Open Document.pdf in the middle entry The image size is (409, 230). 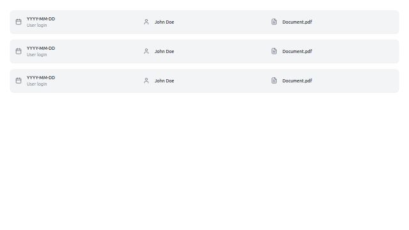297,52
